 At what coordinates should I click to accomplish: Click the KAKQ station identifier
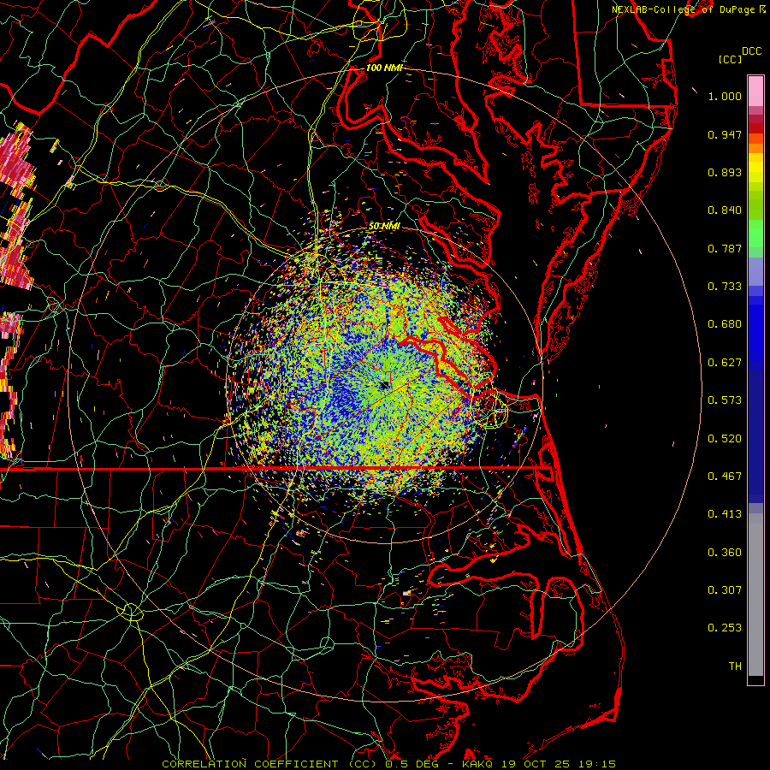(x=479, y=764)
